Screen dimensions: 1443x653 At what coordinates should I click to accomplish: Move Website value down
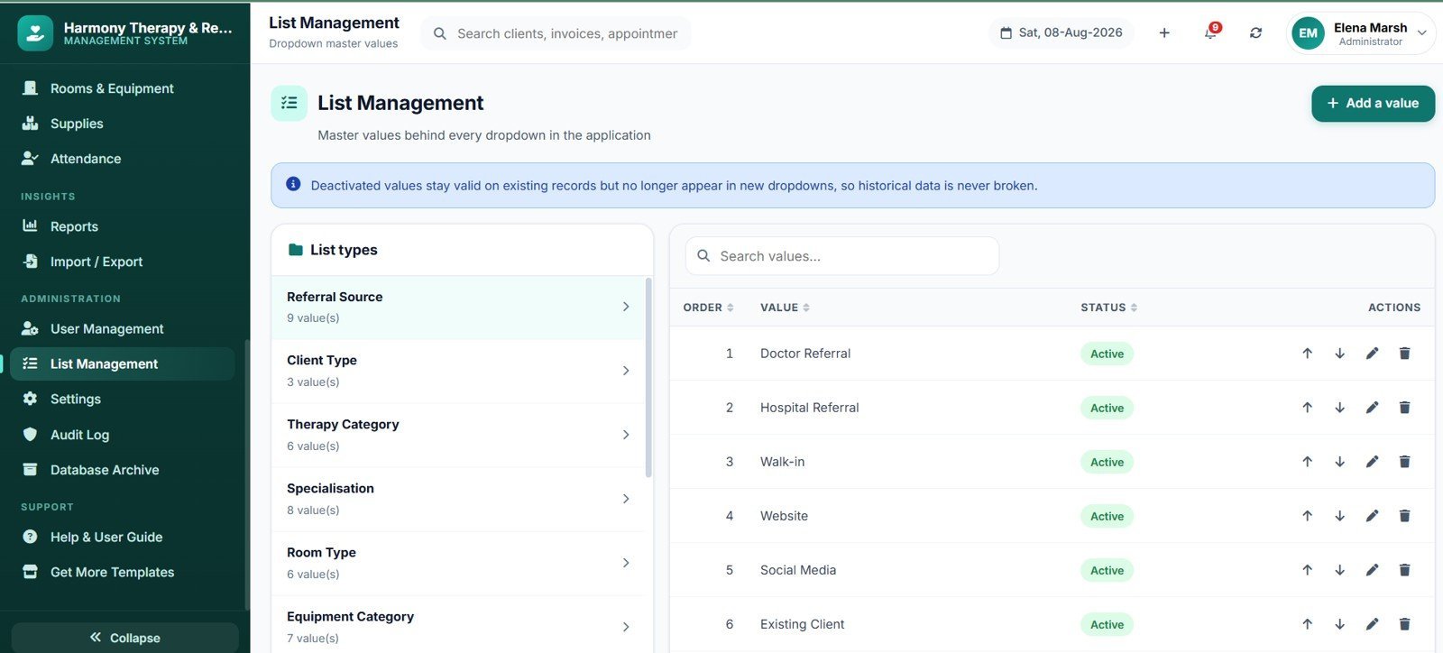(x=1339, y=516)
